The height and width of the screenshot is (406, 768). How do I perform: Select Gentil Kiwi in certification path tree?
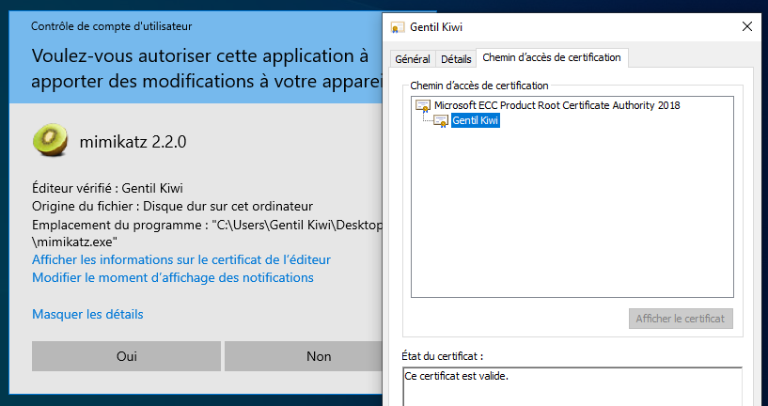pyautogui.click(x=475, y=120)
